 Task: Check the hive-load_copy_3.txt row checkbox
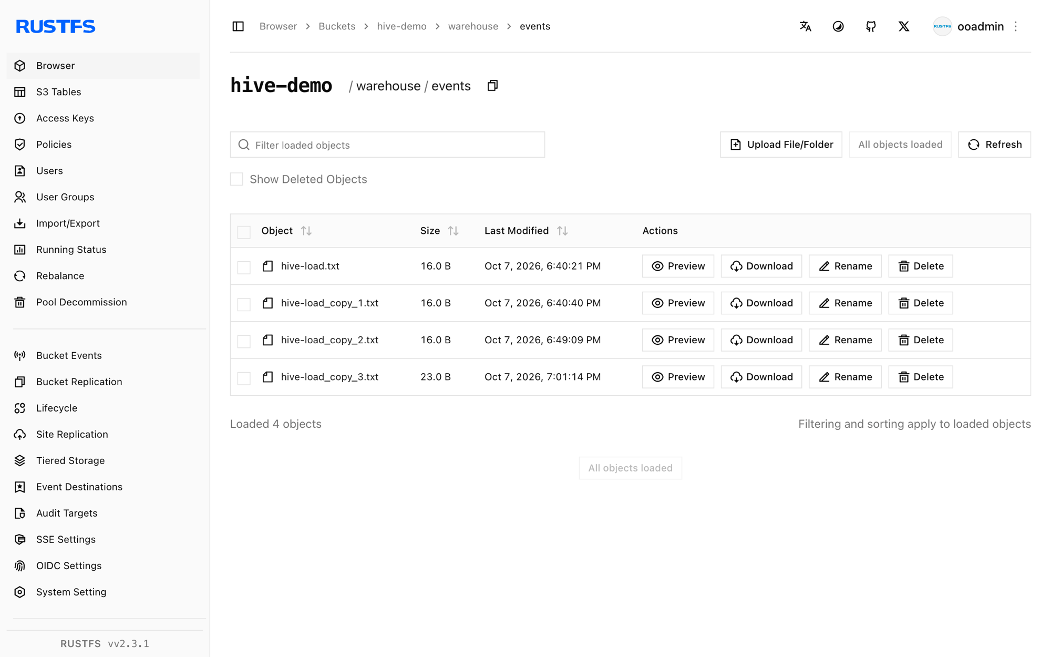pyautogui.click(x=244, y=378)
